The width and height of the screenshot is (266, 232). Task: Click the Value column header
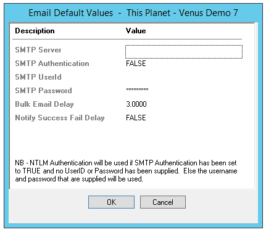point(136,31)
